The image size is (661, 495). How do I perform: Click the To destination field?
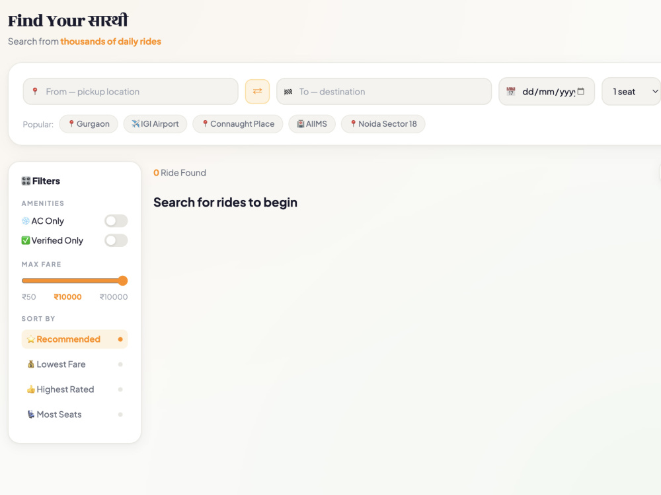pos(384,91)
